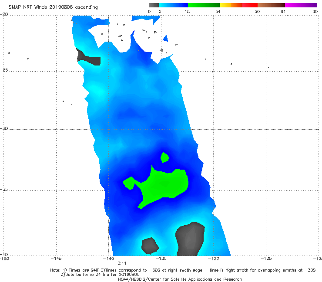Click the longitude label '-125'

[266, 259]
